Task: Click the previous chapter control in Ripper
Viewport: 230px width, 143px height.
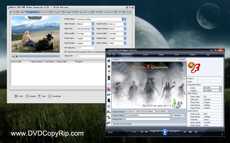Action: (154, 132)
